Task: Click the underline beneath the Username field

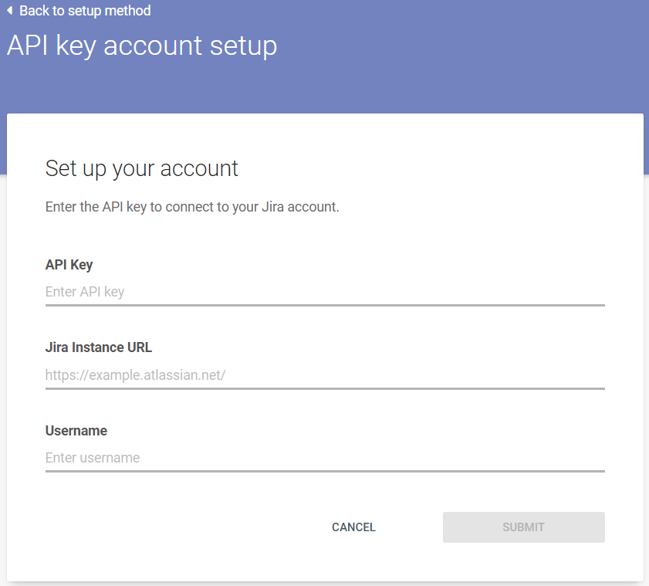Action: [x=324, y=471]
